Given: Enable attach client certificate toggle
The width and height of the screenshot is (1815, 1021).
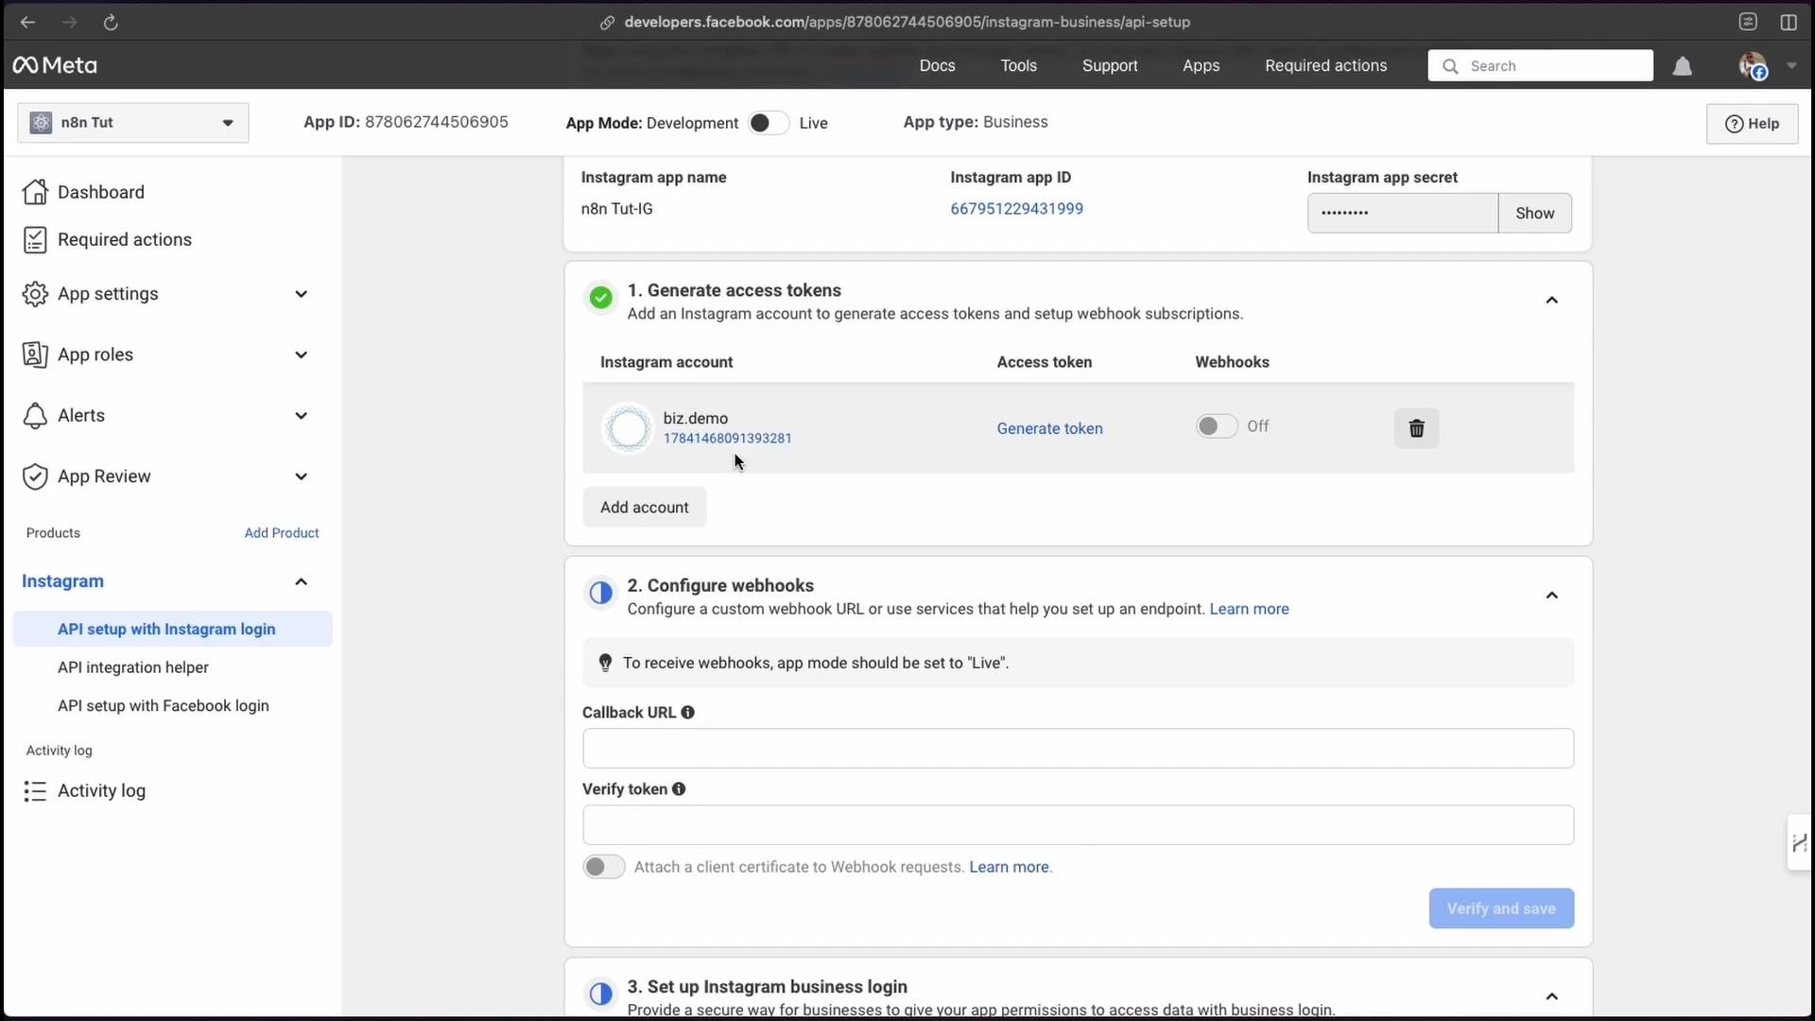Looking at the screenshot, I should 604,867.
